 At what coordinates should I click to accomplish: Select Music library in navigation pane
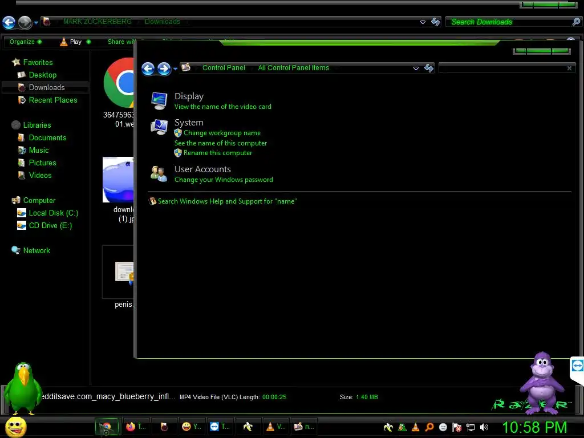click(39, 150)
